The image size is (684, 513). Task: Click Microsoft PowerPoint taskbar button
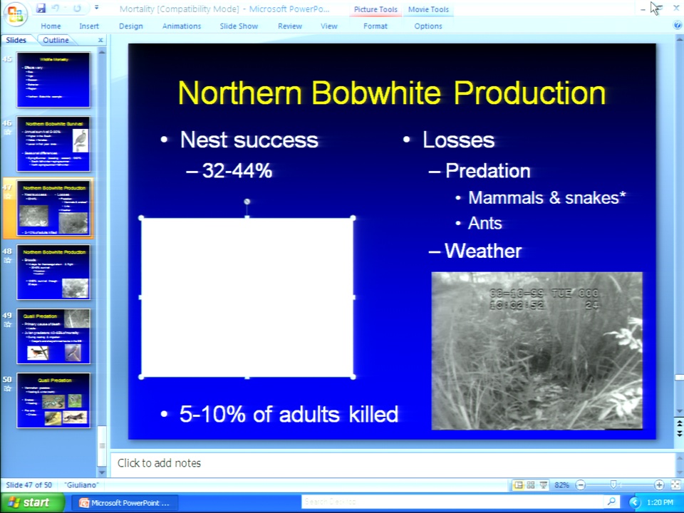click(x=125, y=503)
